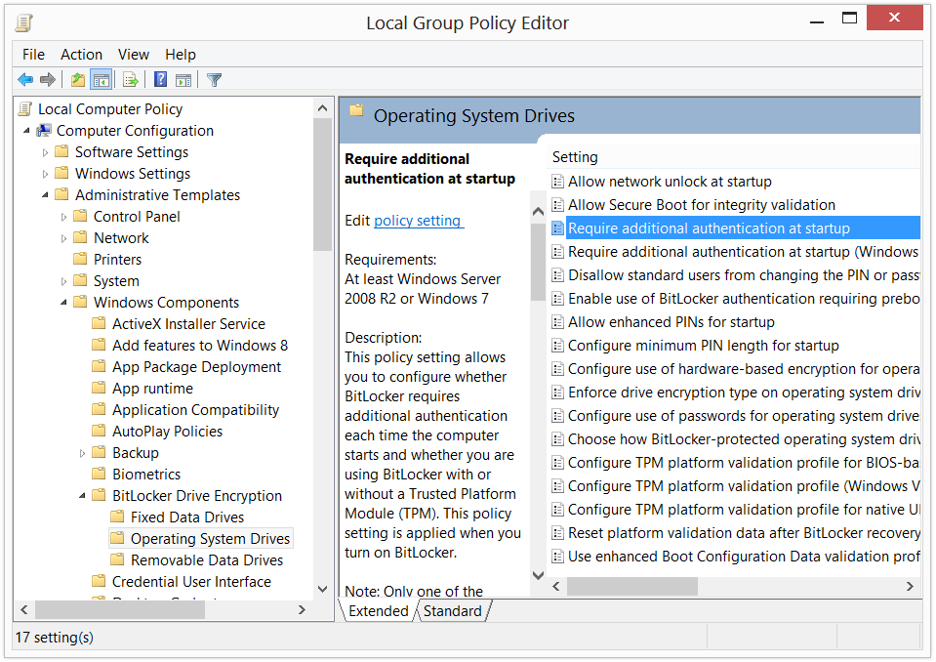Expand the System folder
Screen dimensions: 936x662
point(63,281)
